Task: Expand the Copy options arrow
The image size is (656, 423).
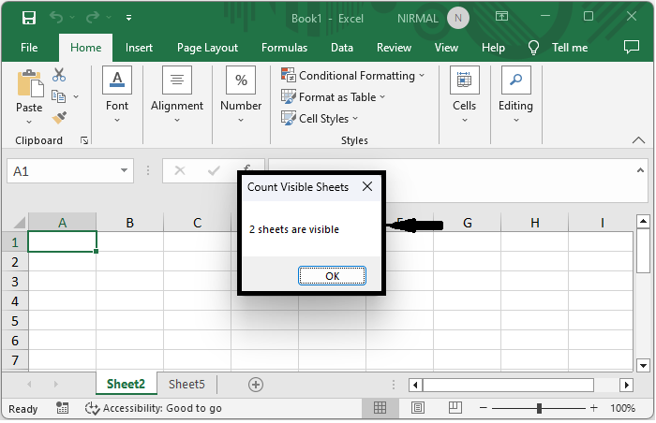Action: (x=76, y=97)
